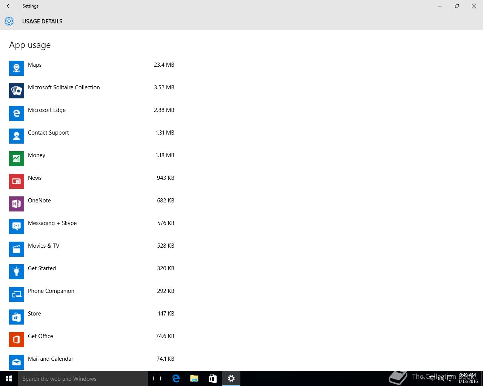
Task: Select the Microsoft Solitaire Collection label
Action: [64, 87]
